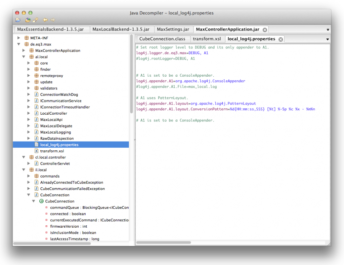Image resolution: width=344 pixels, height=265 pixels.
Task: Click the transform.xsl file icon
Action: [36, 151]
